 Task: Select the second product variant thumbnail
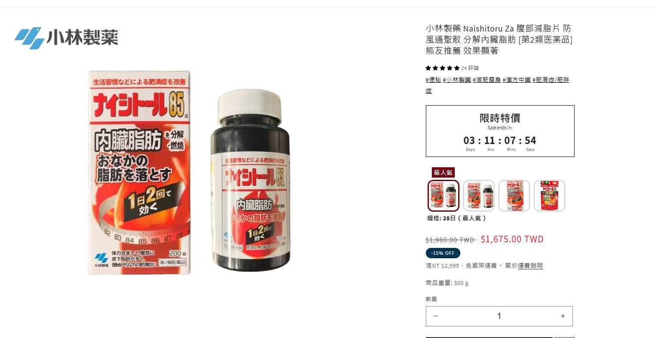[479, 196]
